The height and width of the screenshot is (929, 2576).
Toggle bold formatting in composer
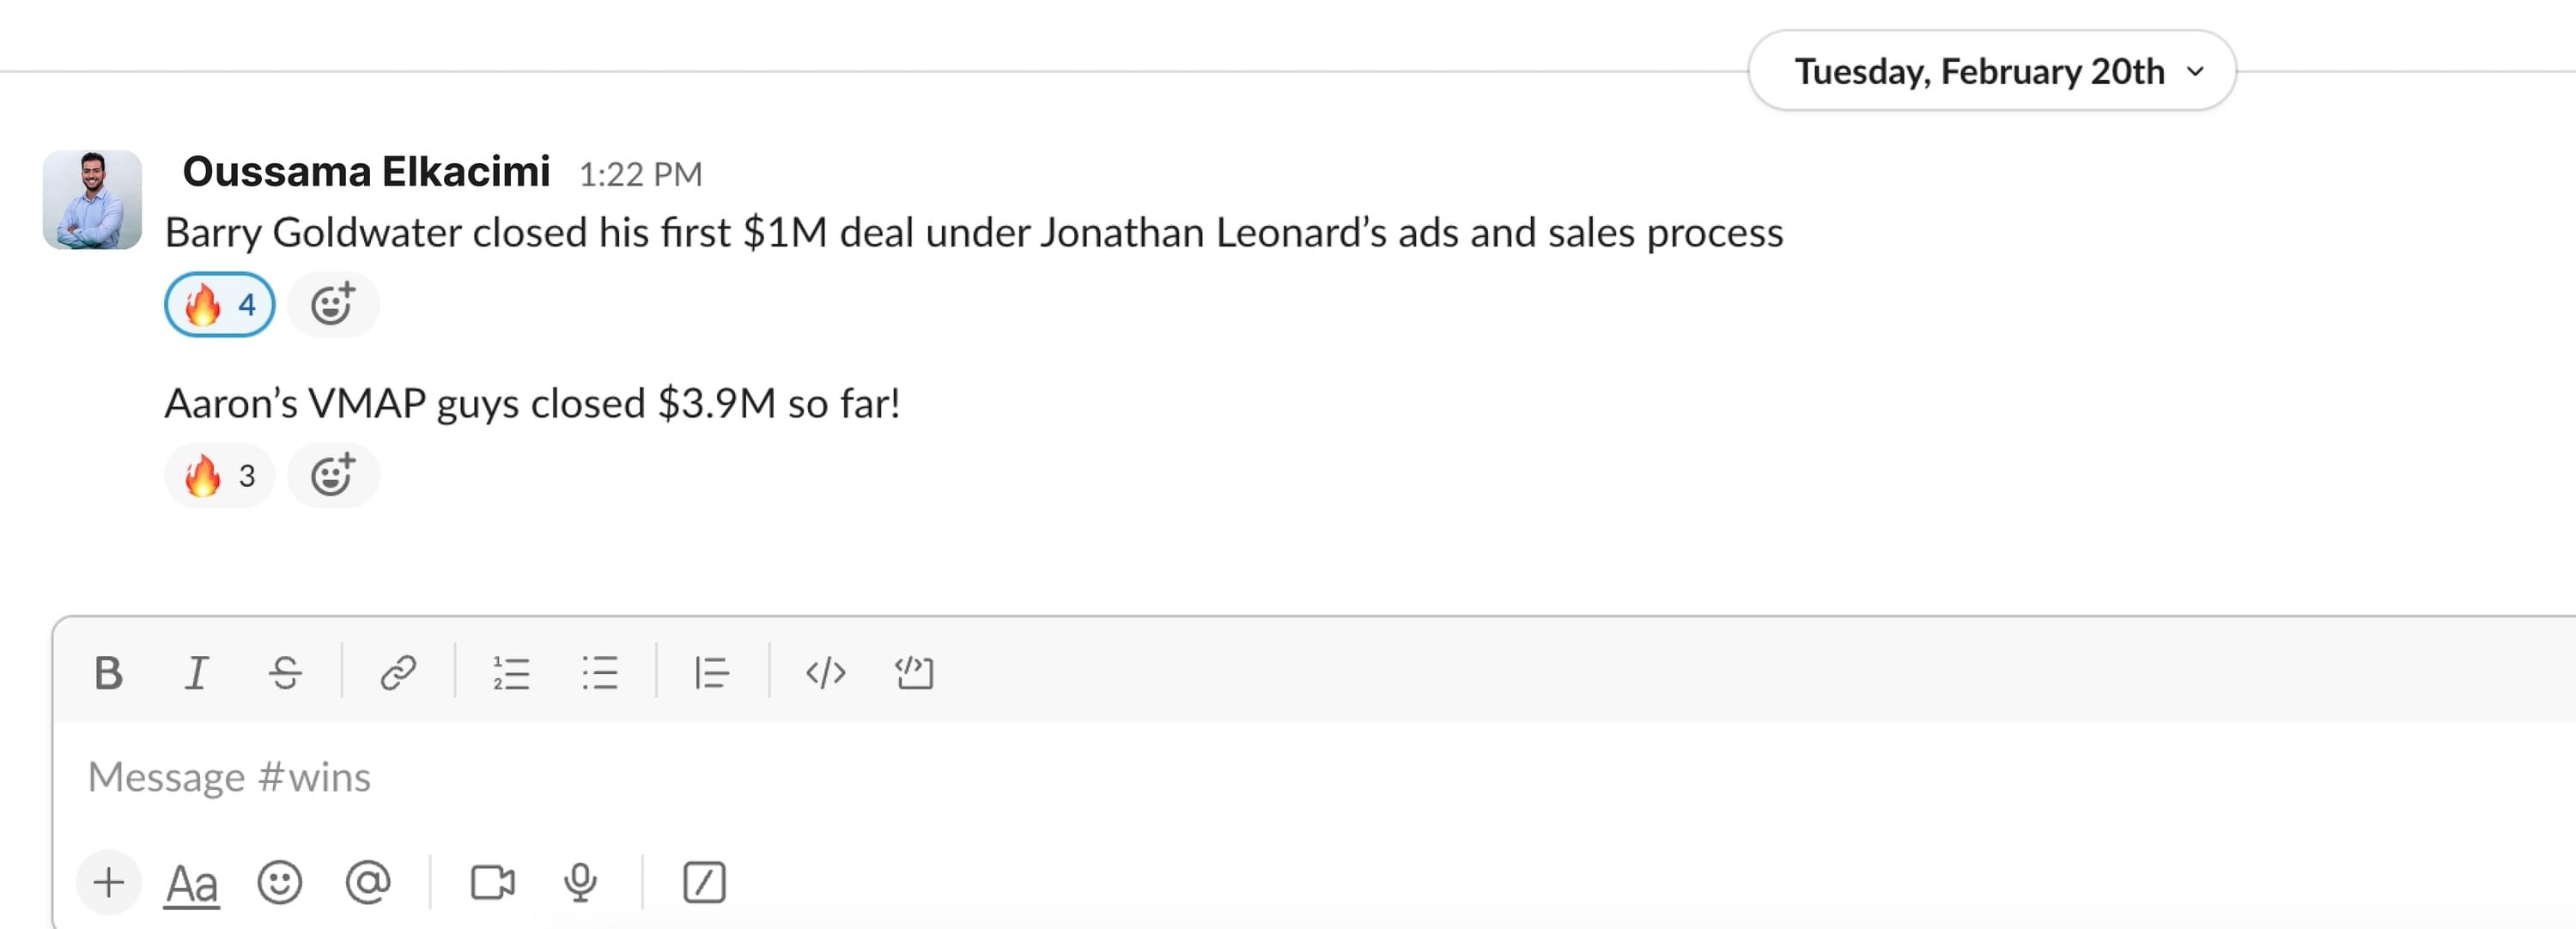point(108,673)
